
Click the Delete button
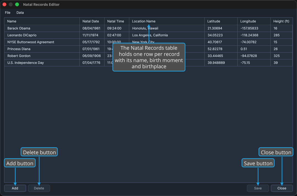[39, 188]
